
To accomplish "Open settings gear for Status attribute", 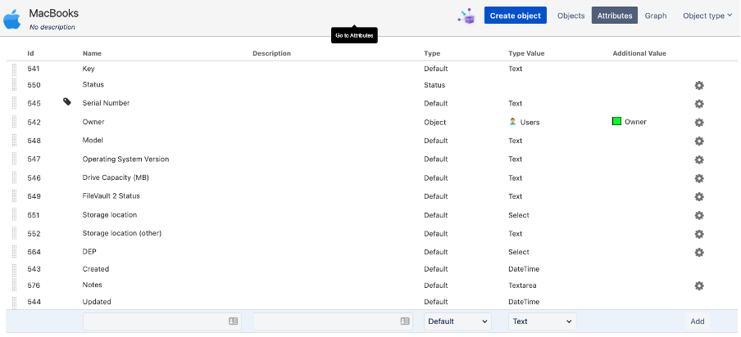I will pyautogui.click(x=699, y=85).
